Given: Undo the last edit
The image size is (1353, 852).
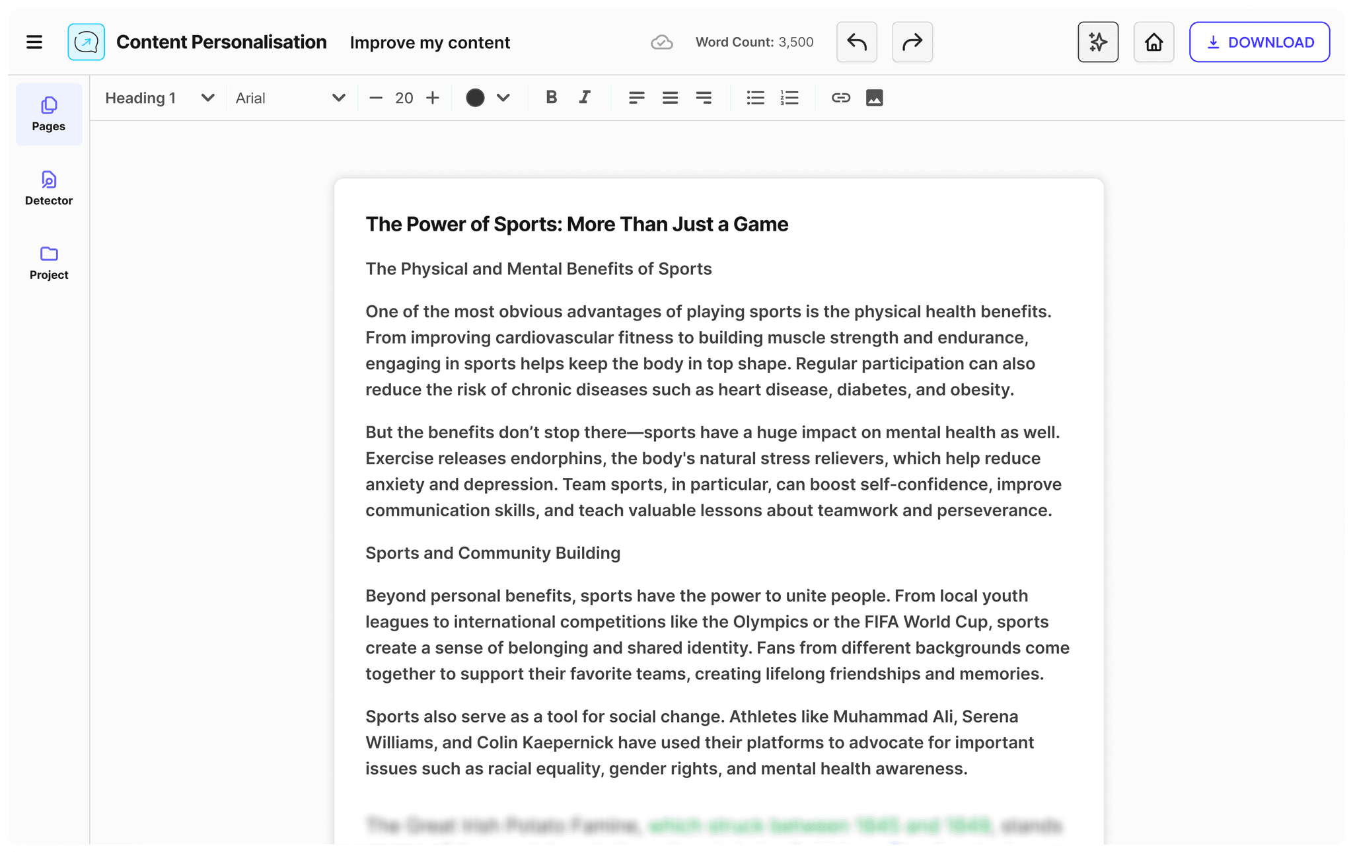Looking at the screenshot, I should tap(857, 42).
